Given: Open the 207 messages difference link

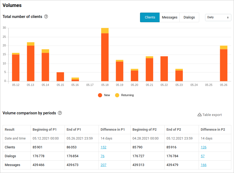Looking at the screenshot, I should [103, 165].
